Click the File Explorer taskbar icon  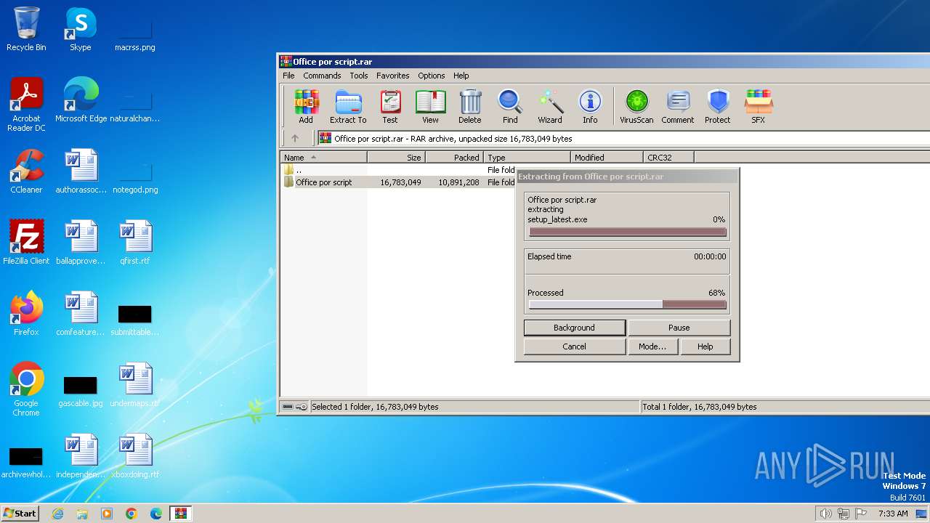[x=82, y=514]
